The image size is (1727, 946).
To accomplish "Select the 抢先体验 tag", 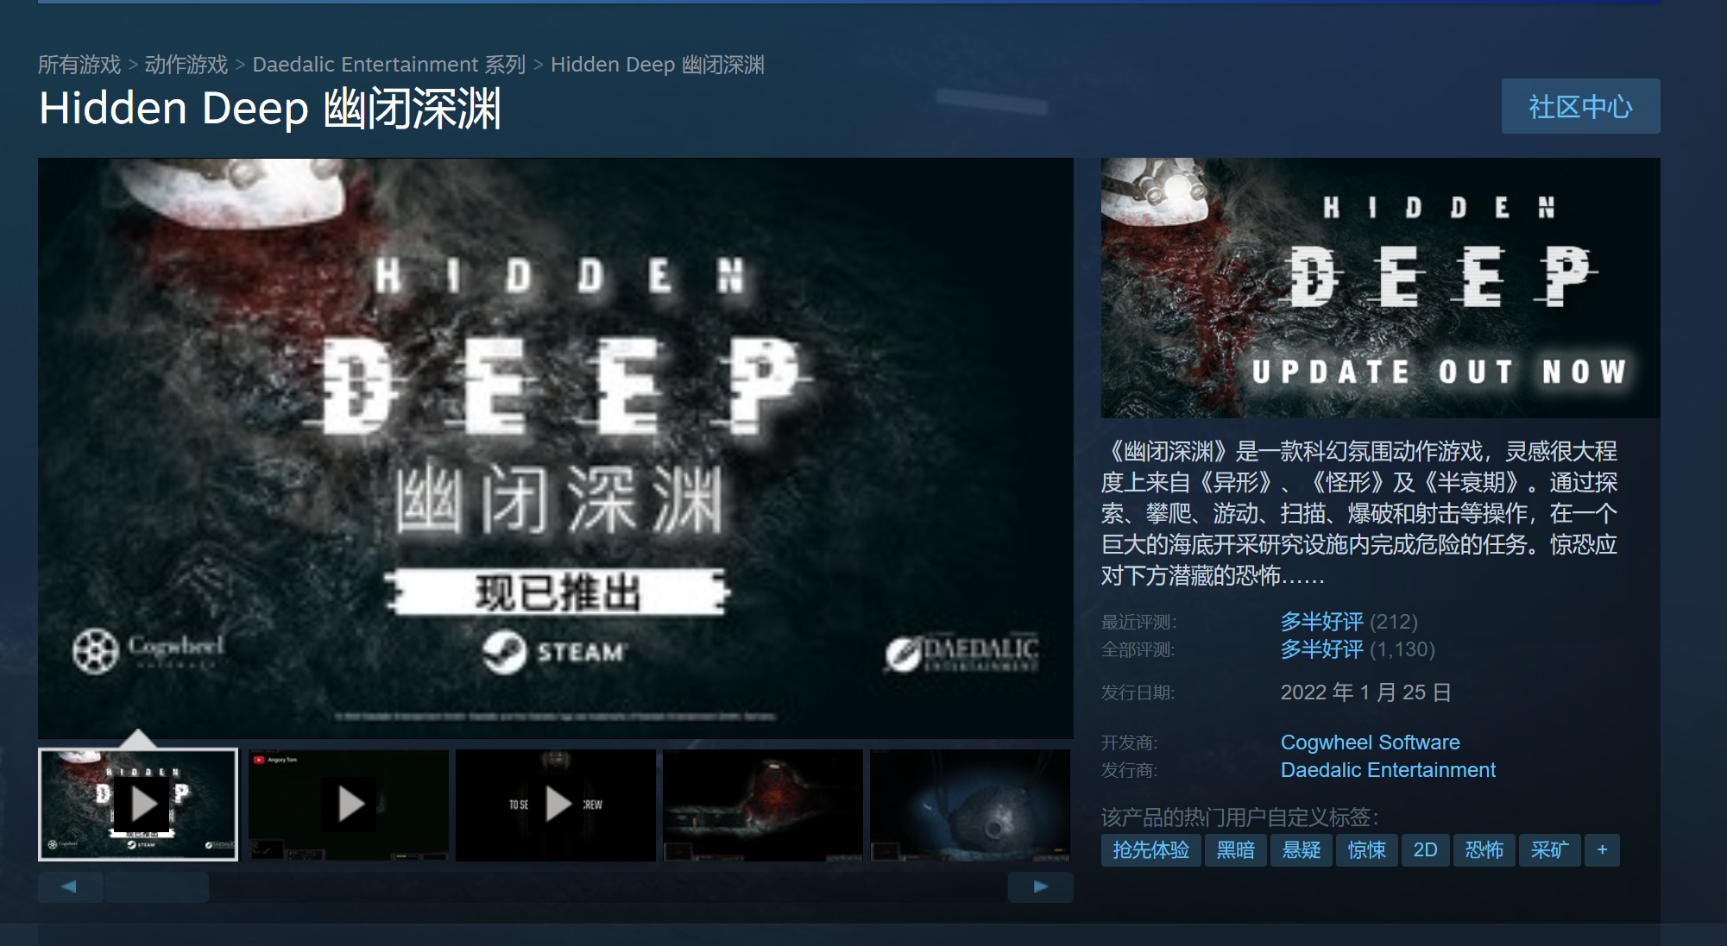I will point(1150,850).
